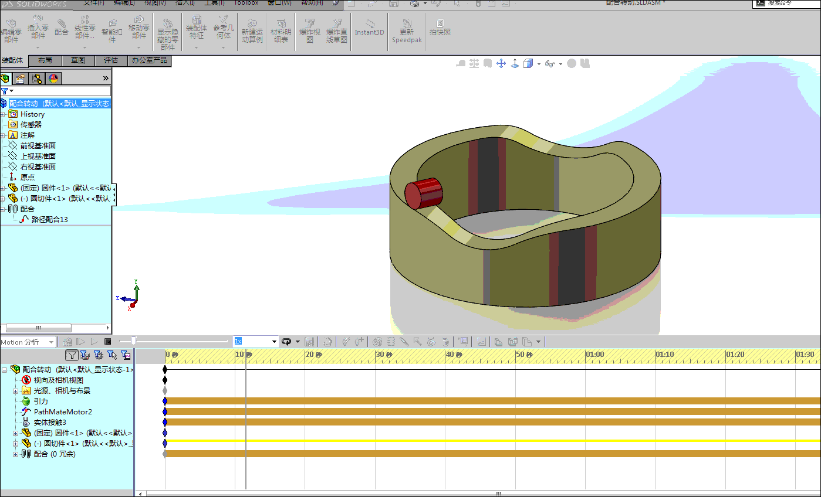Click the playback mode loop icon
Image resolution: width=821 pixels, height=497 pixels.
click(x=286, y=342)
